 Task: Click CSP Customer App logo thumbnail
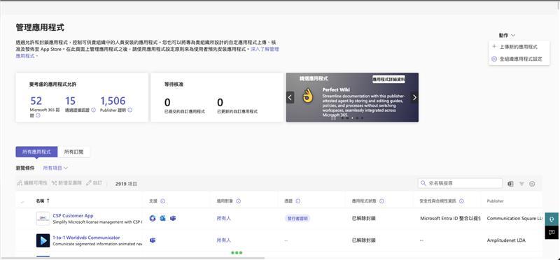43,219
